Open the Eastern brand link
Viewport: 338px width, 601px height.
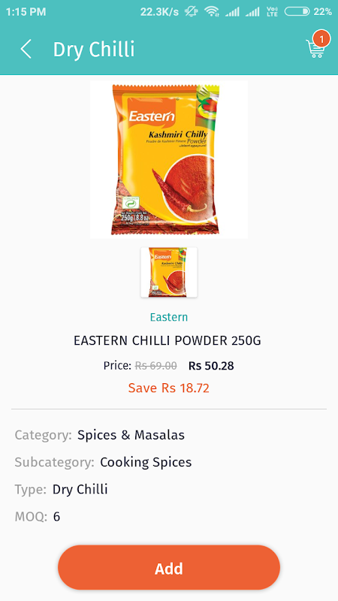[168, 317]
